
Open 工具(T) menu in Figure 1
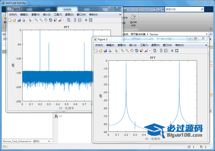pos(58,14)
